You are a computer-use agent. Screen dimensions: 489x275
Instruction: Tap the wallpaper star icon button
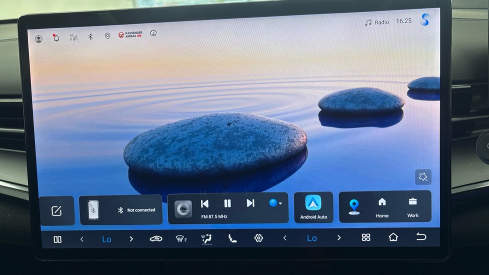(423, 177)
